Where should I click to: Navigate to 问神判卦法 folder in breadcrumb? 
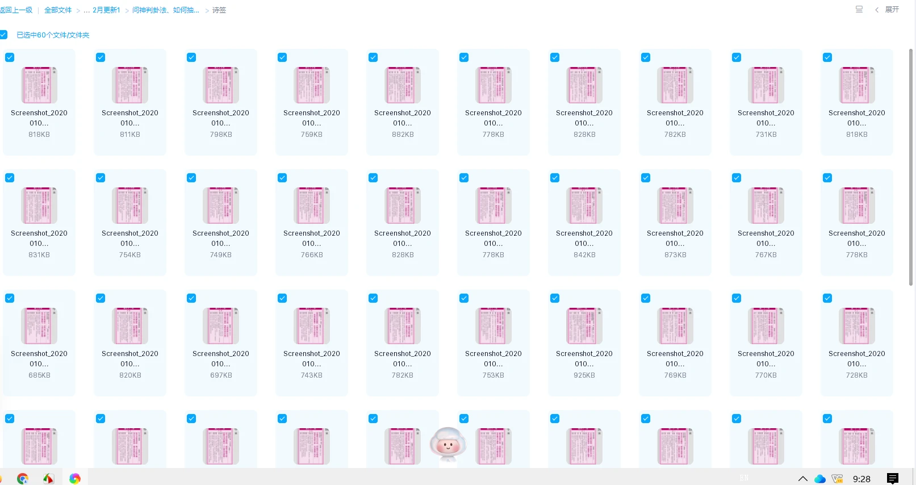click(x=165, y=10)
